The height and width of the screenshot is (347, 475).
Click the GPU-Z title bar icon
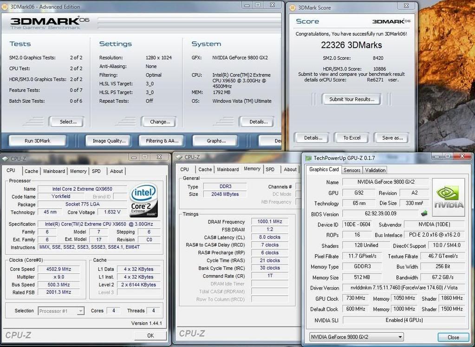pyautogui.click(x=308, y=158)
